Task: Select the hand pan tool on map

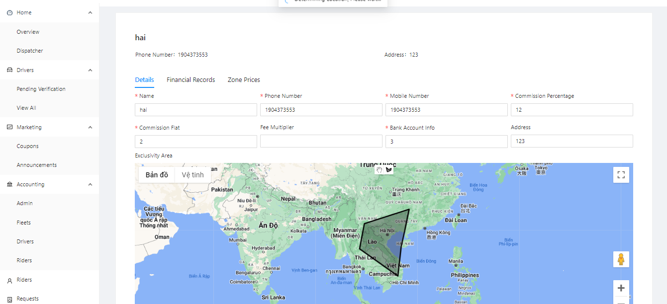Action: point(379,170)
